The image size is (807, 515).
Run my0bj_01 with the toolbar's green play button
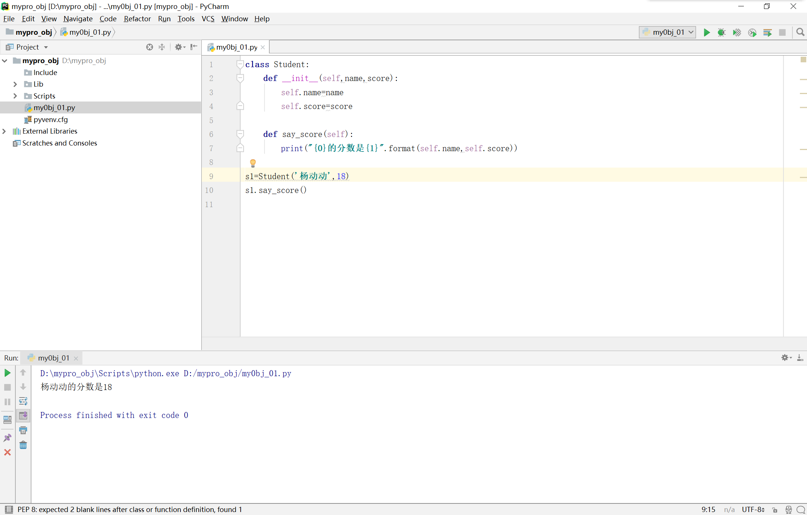706,32
